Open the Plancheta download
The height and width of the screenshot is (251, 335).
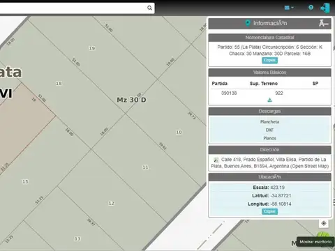269,122
